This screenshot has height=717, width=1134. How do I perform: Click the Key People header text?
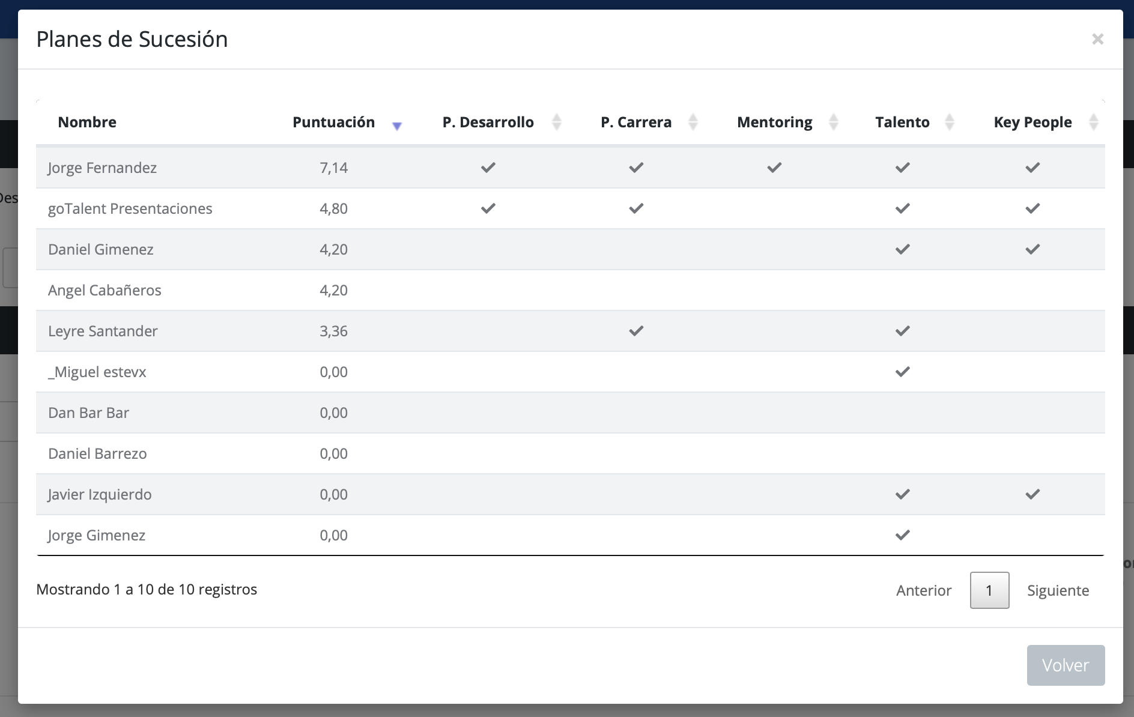tap(1032, 122)
